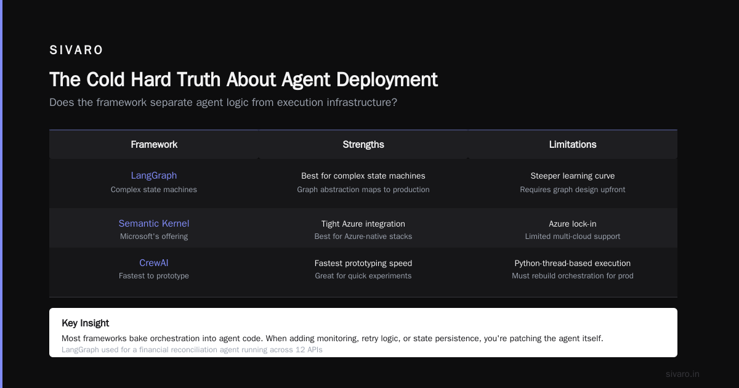Select 'Graph abstraction maps to production' text
739x388 pixels.
pos(363,190)
